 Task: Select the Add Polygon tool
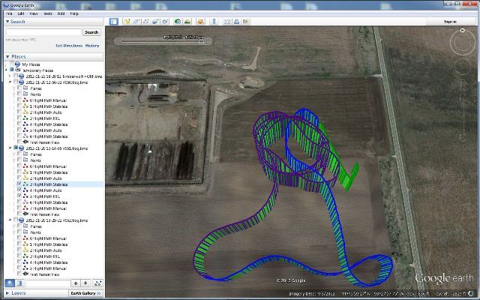click(136, 22)
